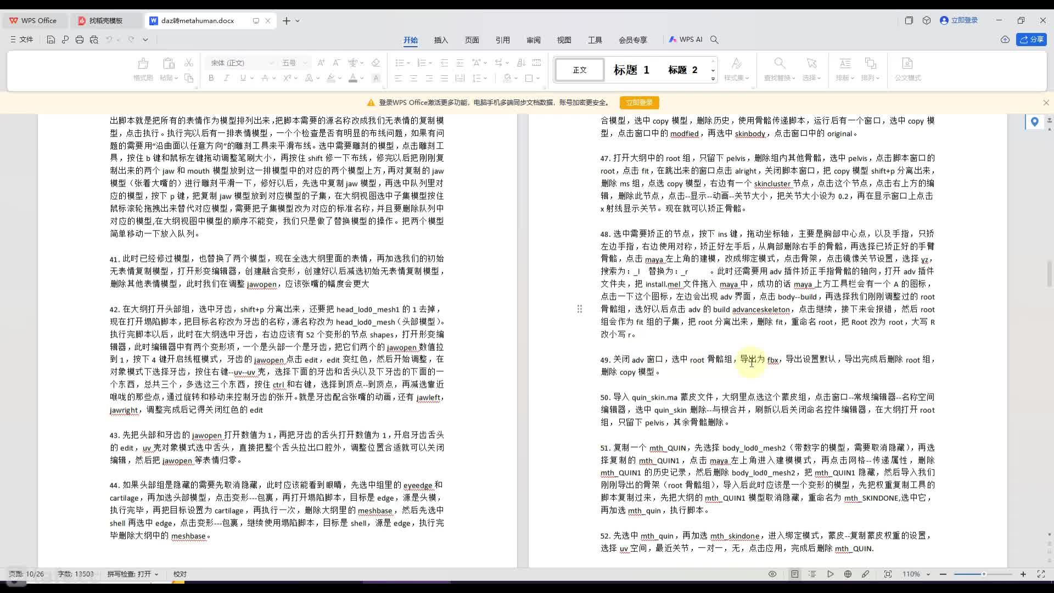This screenshot has width=1054, height=593.
Task: Click the Save icon in quick toolbar
Action: [51, 40]
